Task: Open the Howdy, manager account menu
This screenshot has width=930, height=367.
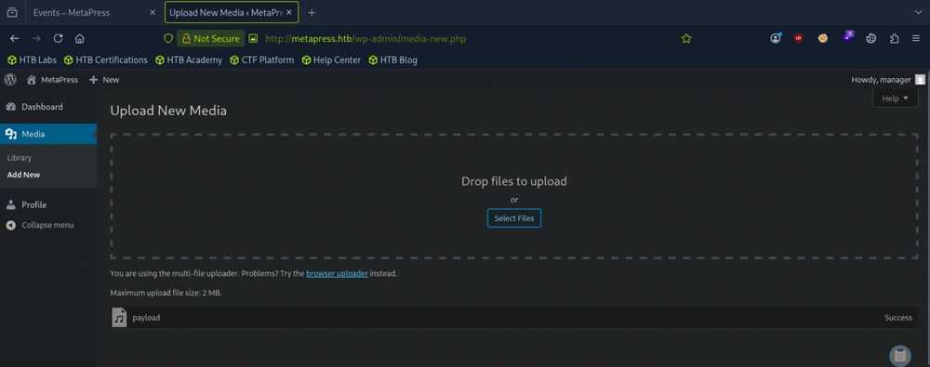Action: click(888, 80)
